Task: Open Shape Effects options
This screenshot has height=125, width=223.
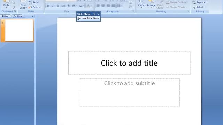Action: (x=177, y=7)
